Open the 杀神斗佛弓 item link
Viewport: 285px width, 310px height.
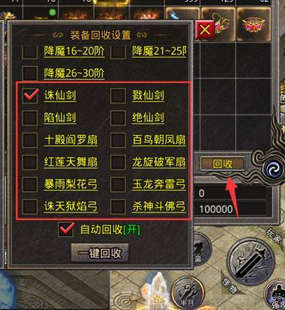coord(159,206)
